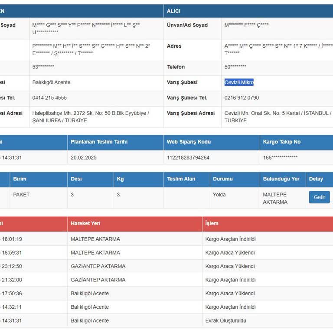Click the Web Sipariş Kodu header
The image size is (333, 333).
coord(189,142)
